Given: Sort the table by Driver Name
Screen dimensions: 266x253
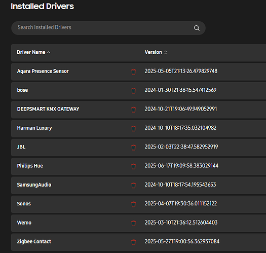Looking at the screenshot, I should click(x=33, y=52).
